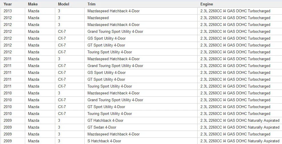Select 2011 GT Sport Utility 4-Door trim
Screen dimensions: 282x144
tap(141, 79)
